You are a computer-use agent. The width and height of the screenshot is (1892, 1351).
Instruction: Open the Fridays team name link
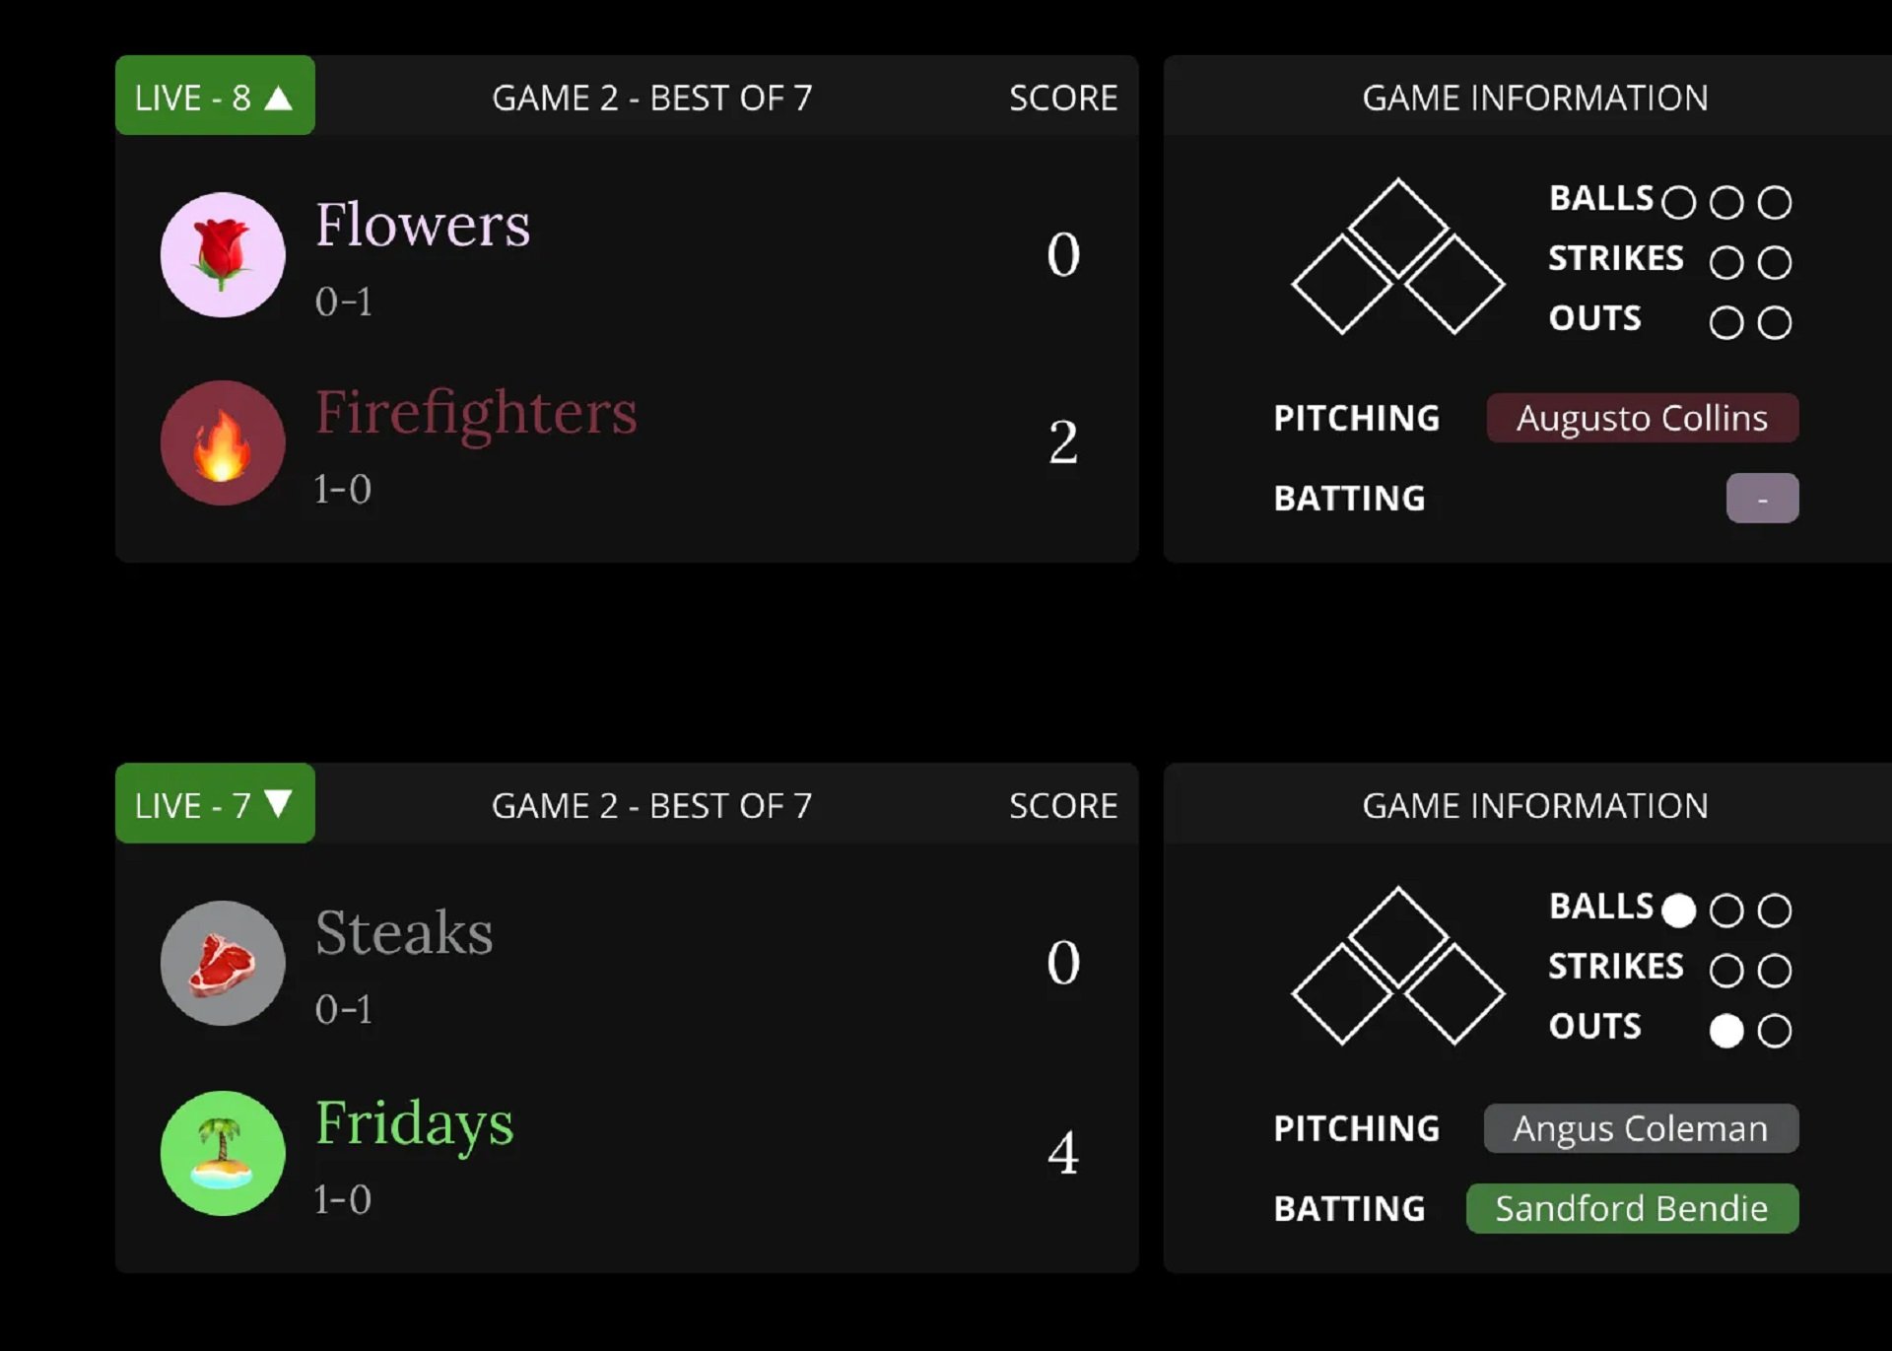(x=414, y=1122)
